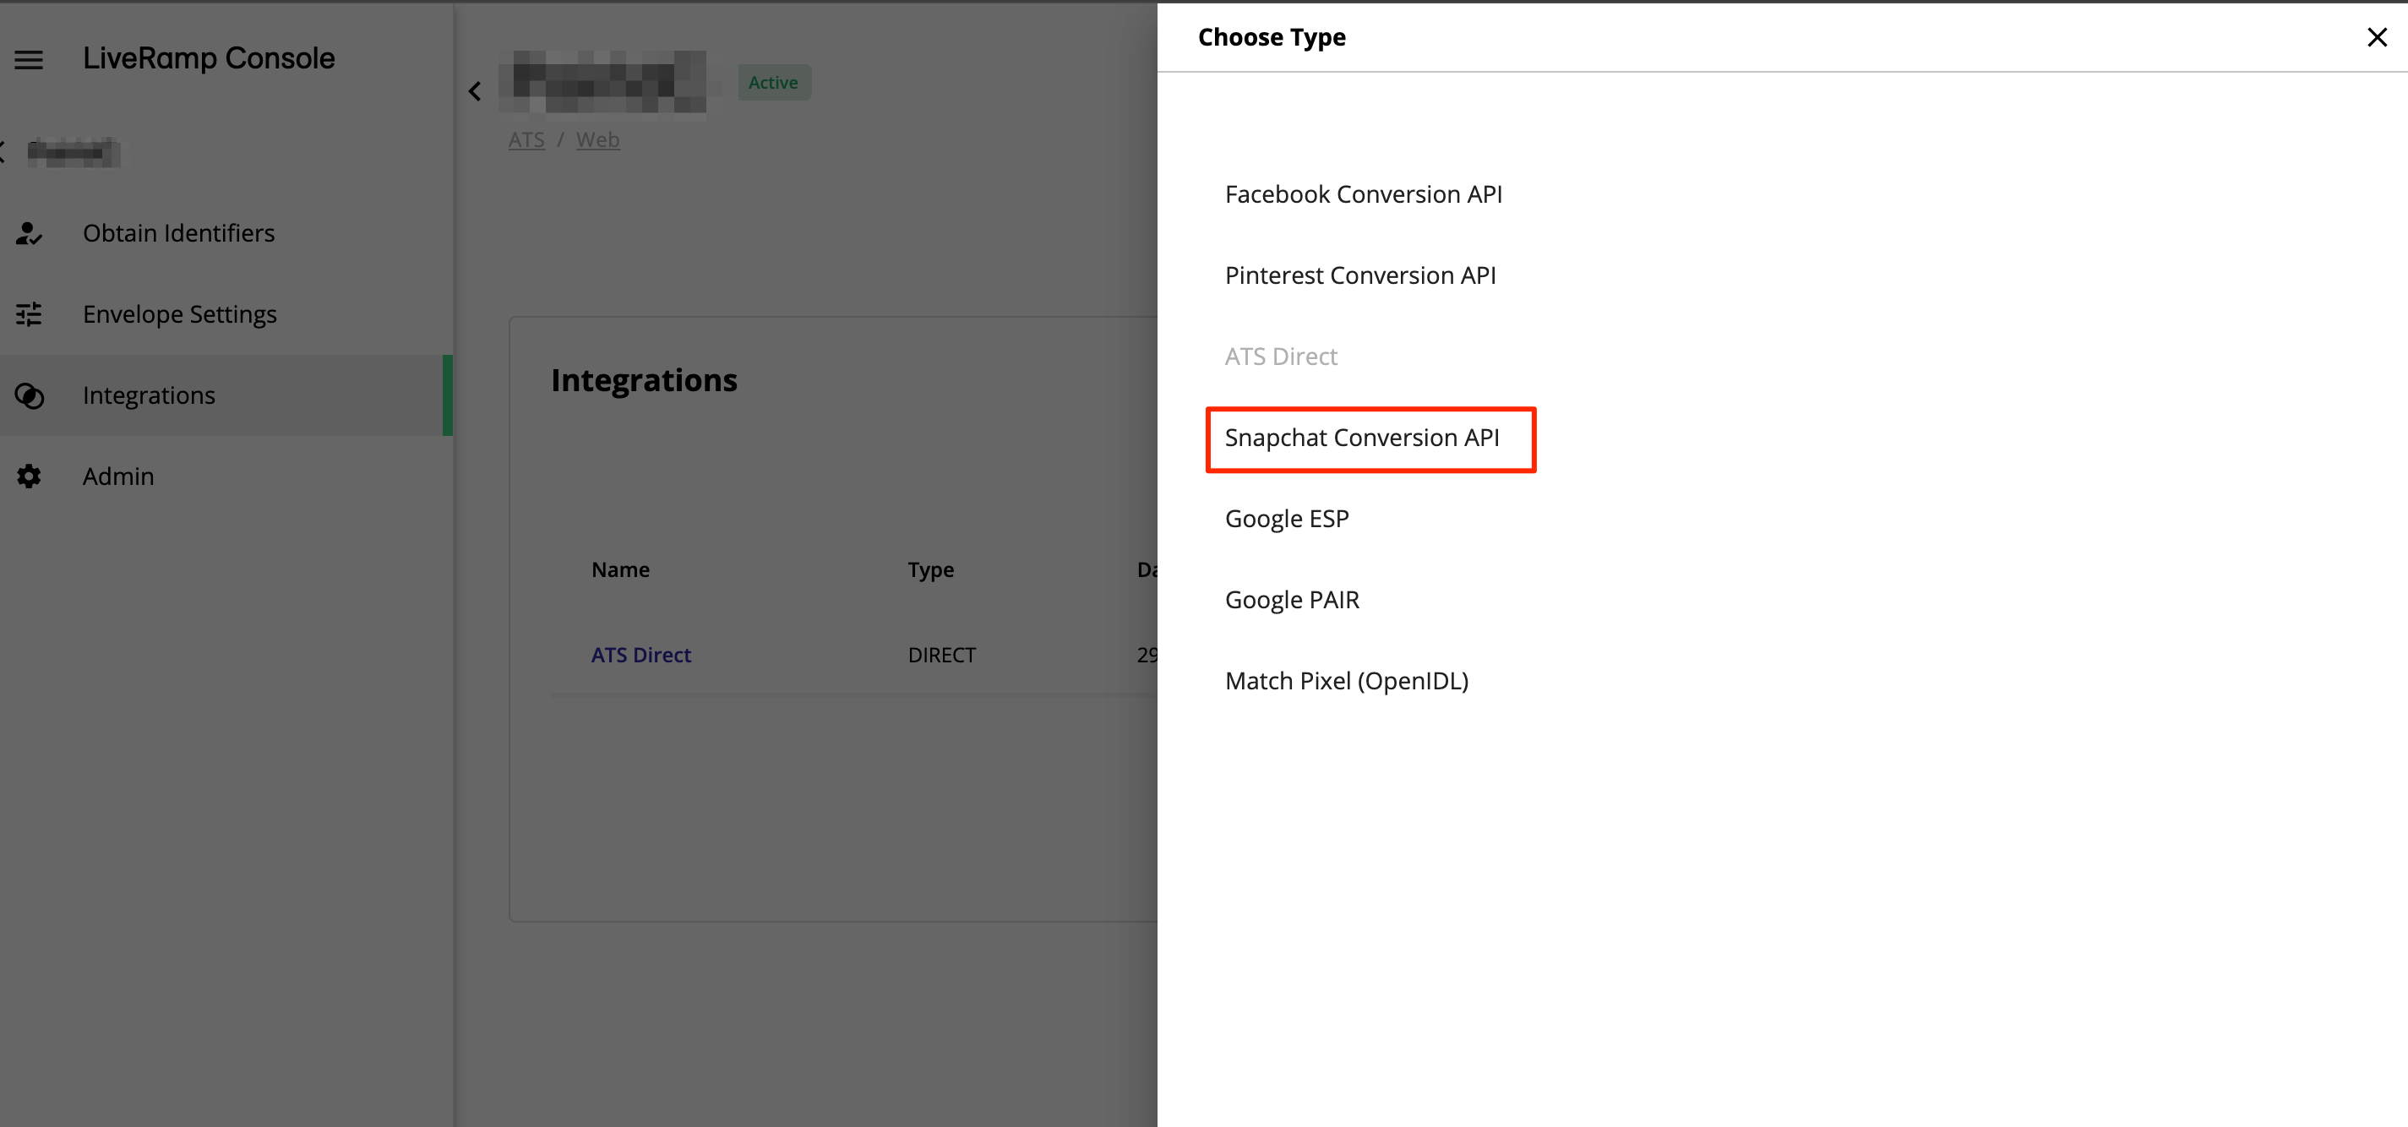This screenshot has height=1127, width=2408.
Task: Choose Facebook Conversion API type
Action: coord(1363,194)
